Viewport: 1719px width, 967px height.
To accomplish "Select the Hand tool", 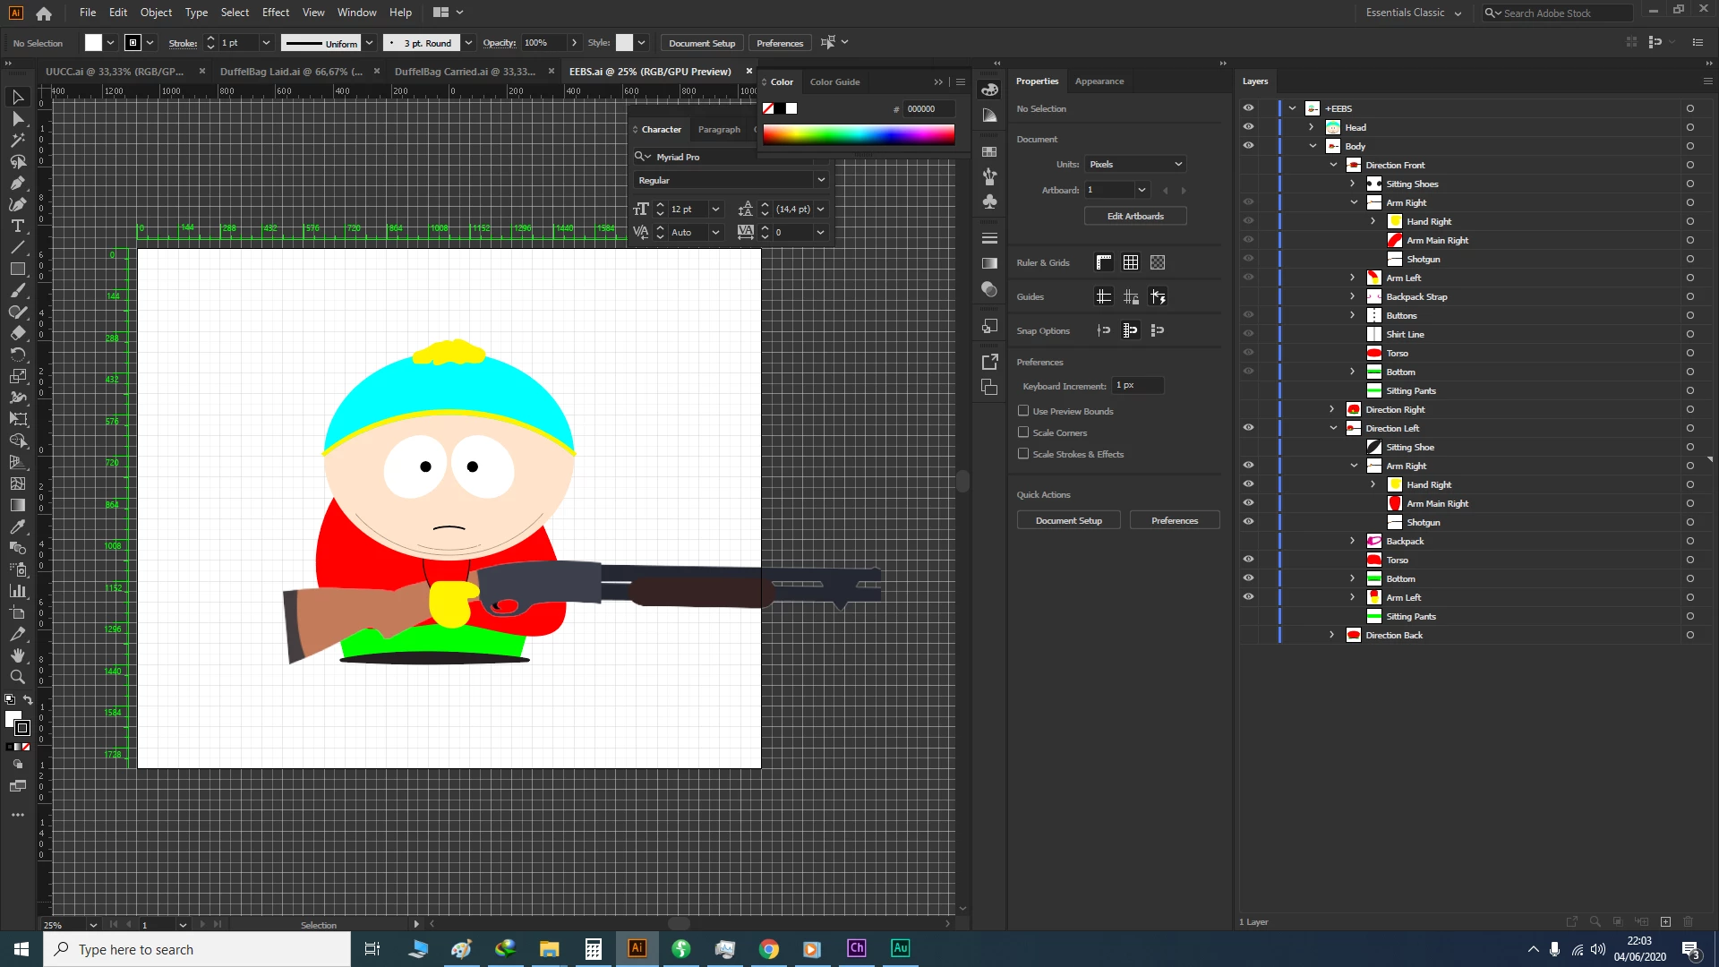I will point(17,655).
